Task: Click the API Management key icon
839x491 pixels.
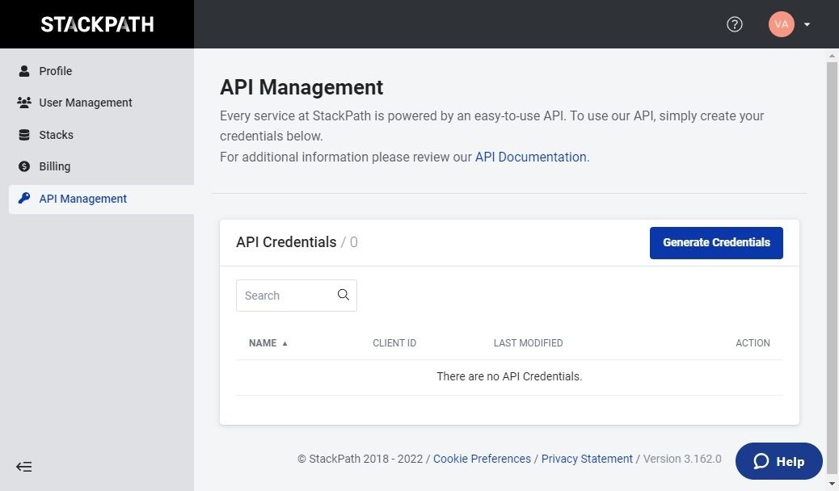Action: 24,199
